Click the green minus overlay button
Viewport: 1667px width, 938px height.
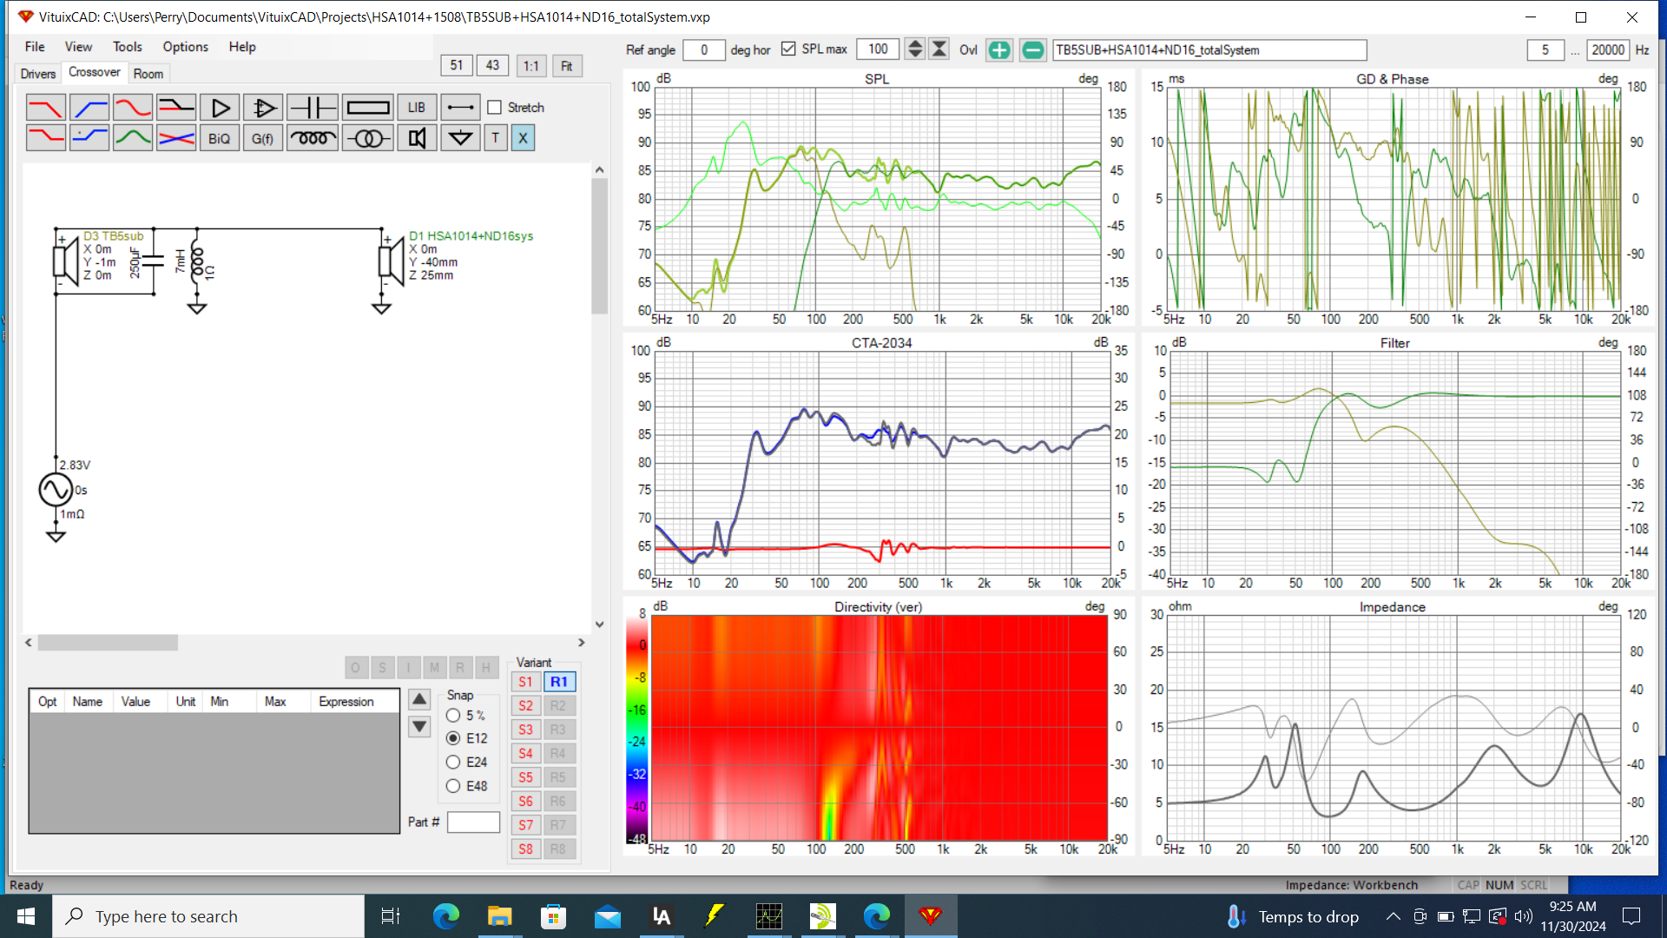pyautogui.click(x=1032, y=50)
